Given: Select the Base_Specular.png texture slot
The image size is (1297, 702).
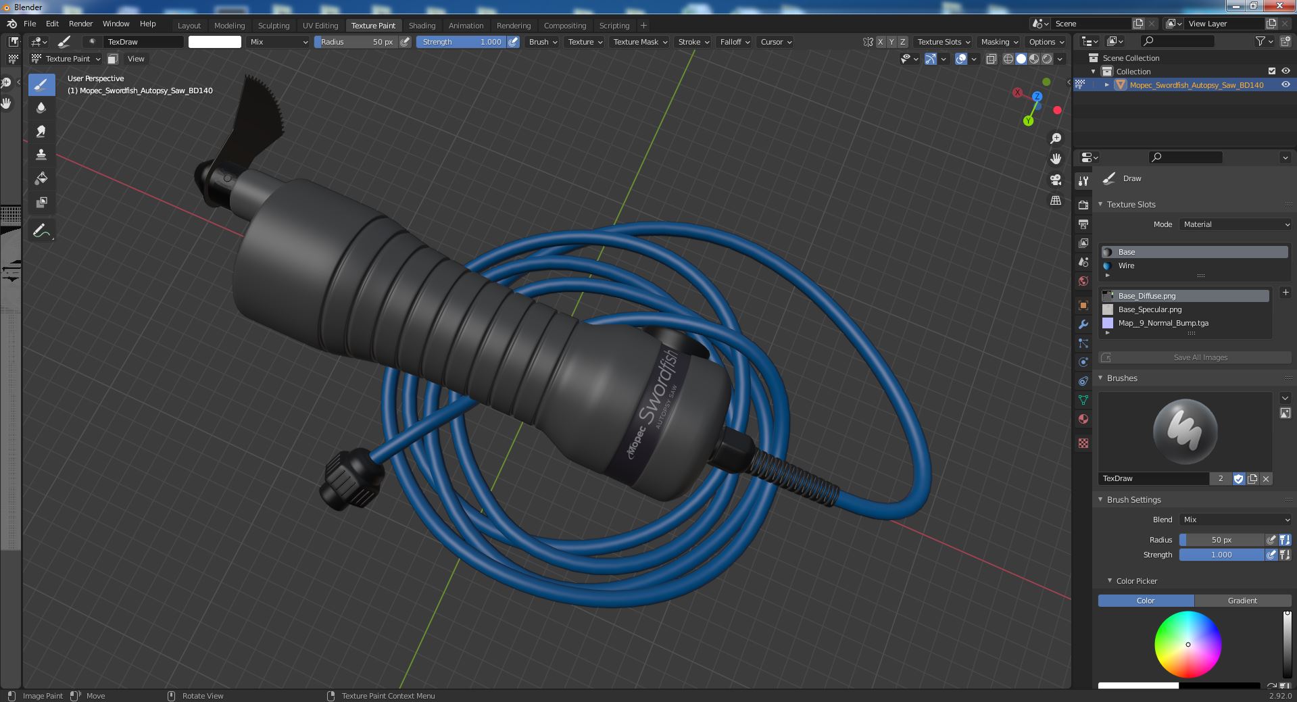Looking at the screenshot, I should click(x=1185, y=309).
